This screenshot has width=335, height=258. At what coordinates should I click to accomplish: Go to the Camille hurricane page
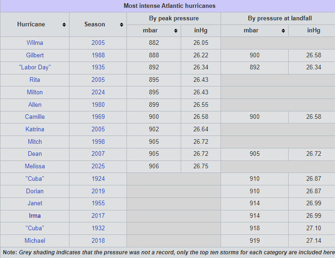pos(35,117)
